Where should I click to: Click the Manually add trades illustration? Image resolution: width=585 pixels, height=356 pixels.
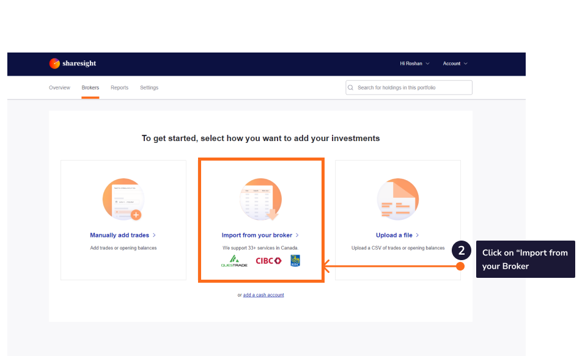(x=123, y=200)
